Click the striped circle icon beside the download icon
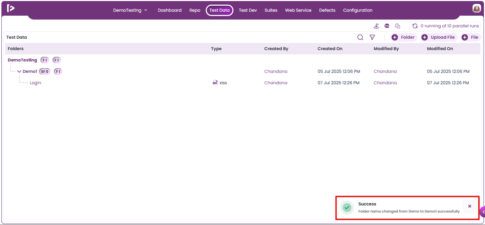Image resolution: width=485 pixels, height=225 pixels. tap(387, 26)
